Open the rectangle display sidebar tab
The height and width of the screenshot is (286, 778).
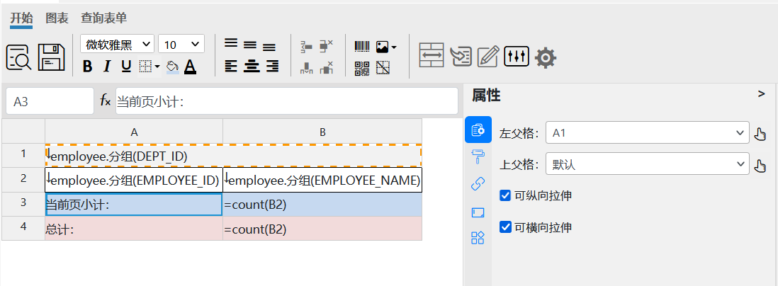(x=478, y=212)
